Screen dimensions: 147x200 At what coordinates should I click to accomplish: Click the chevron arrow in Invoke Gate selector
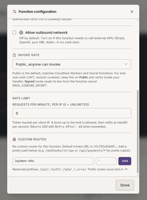click(x=126, y=64)
